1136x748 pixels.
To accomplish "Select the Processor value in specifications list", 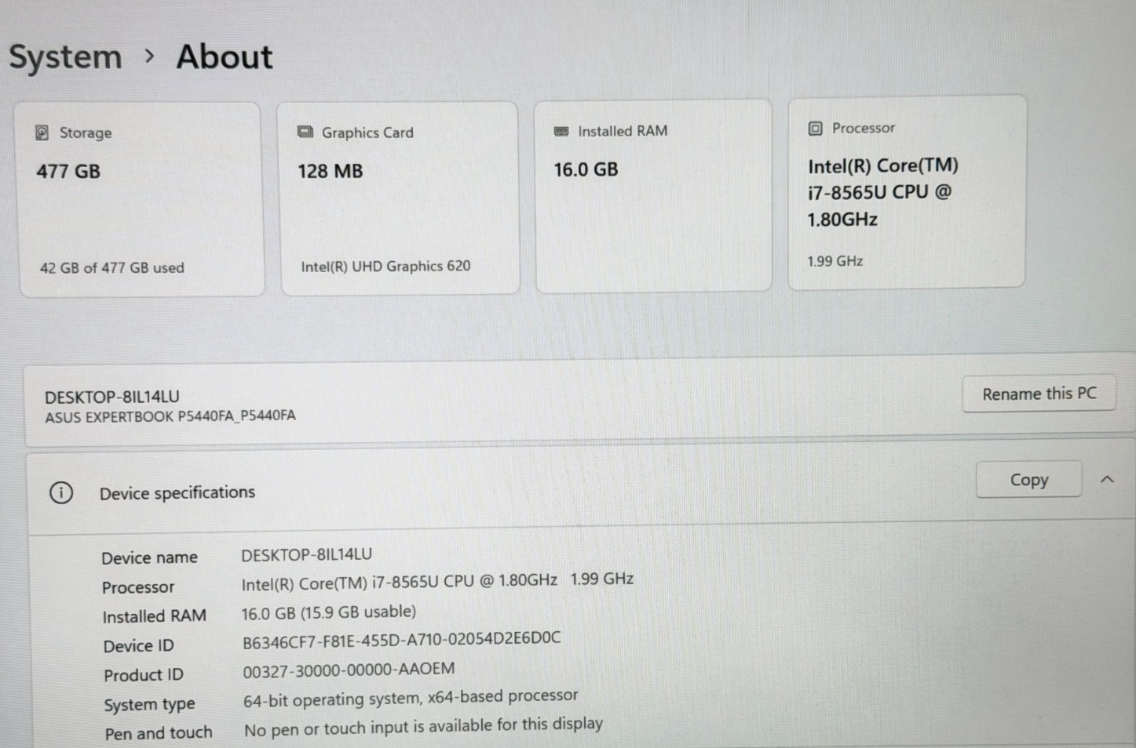I will pos(437,581).
